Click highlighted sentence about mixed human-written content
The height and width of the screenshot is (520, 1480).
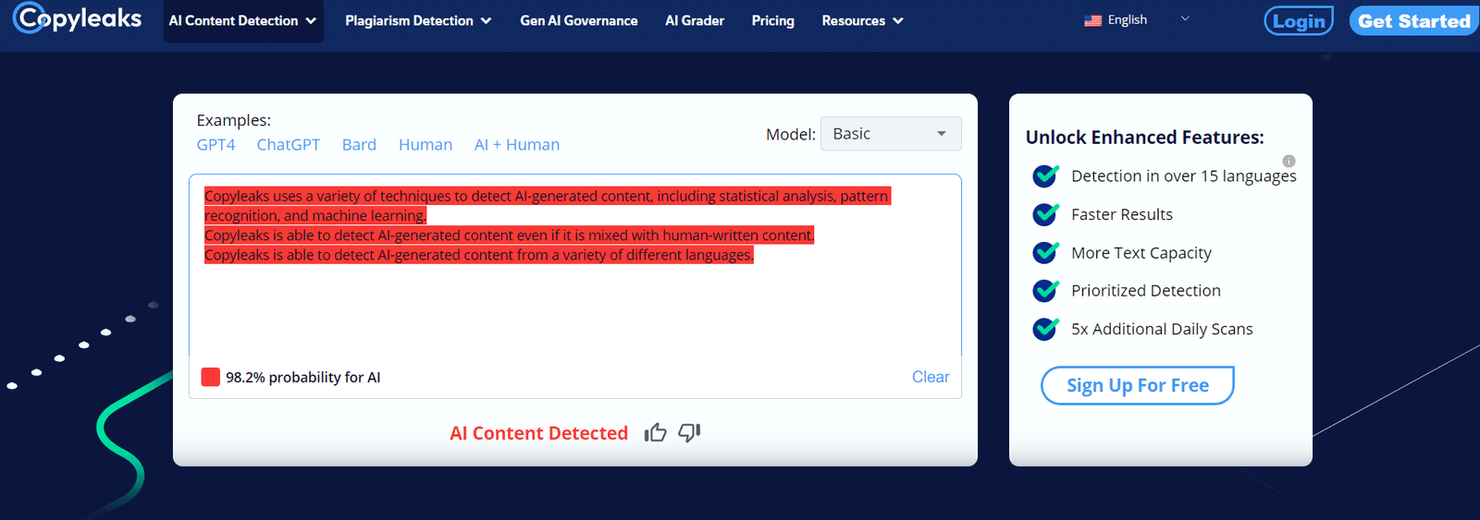[510, 236]
